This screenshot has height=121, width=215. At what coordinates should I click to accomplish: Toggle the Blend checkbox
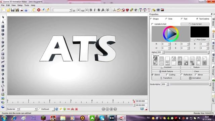(153, 75)
